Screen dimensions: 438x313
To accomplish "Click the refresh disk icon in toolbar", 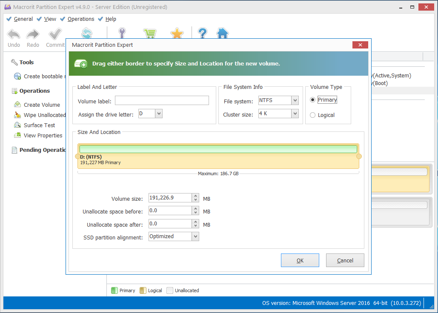I will point(86,33).
